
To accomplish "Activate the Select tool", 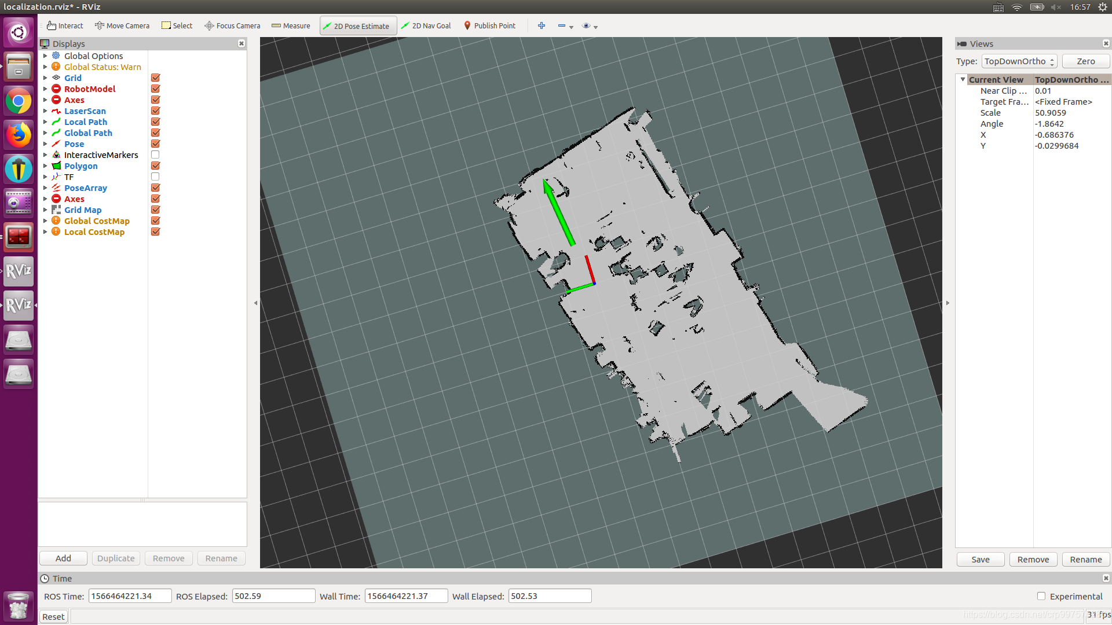I will (177, 25).
